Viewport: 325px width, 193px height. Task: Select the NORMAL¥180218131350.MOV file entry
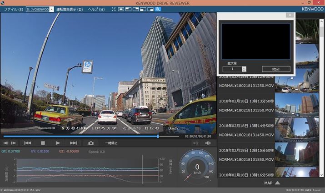pos(246,110)
